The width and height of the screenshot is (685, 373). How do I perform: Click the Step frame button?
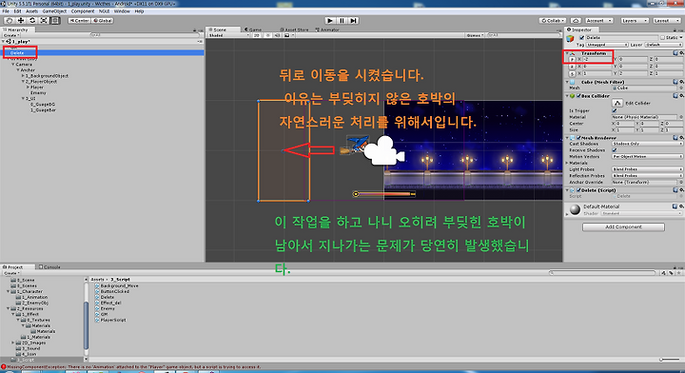(353, 21)
